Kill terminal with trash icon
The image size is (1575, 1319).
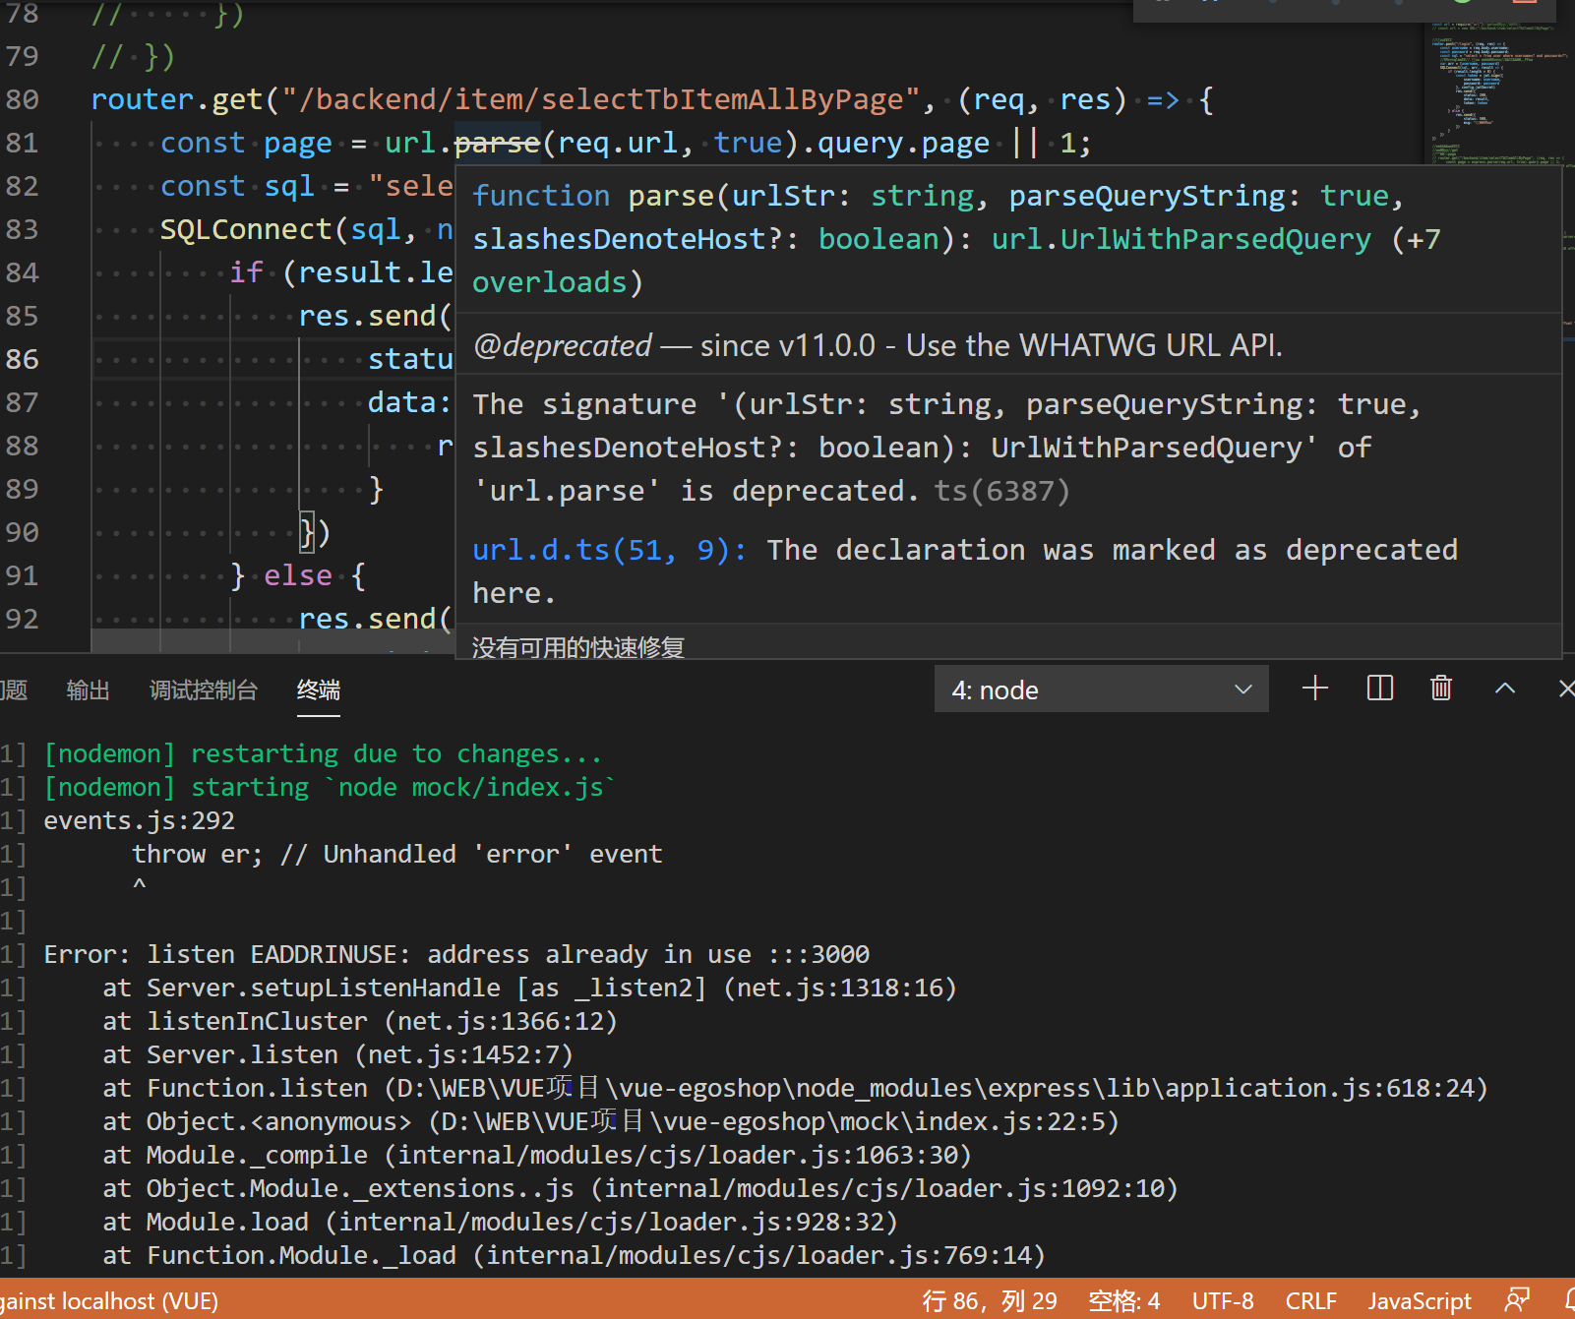tap(1441, 689)
